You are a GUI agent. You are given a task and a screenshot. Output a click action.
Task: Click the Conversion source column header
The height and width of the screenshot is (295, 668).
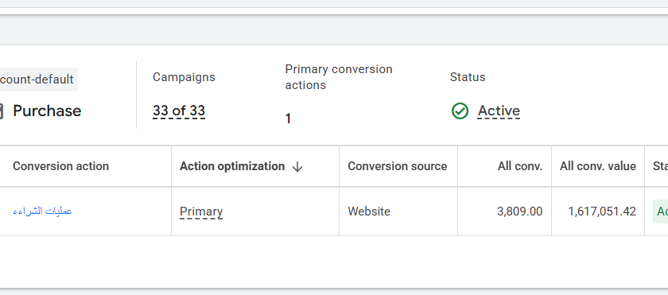(398, 166)
